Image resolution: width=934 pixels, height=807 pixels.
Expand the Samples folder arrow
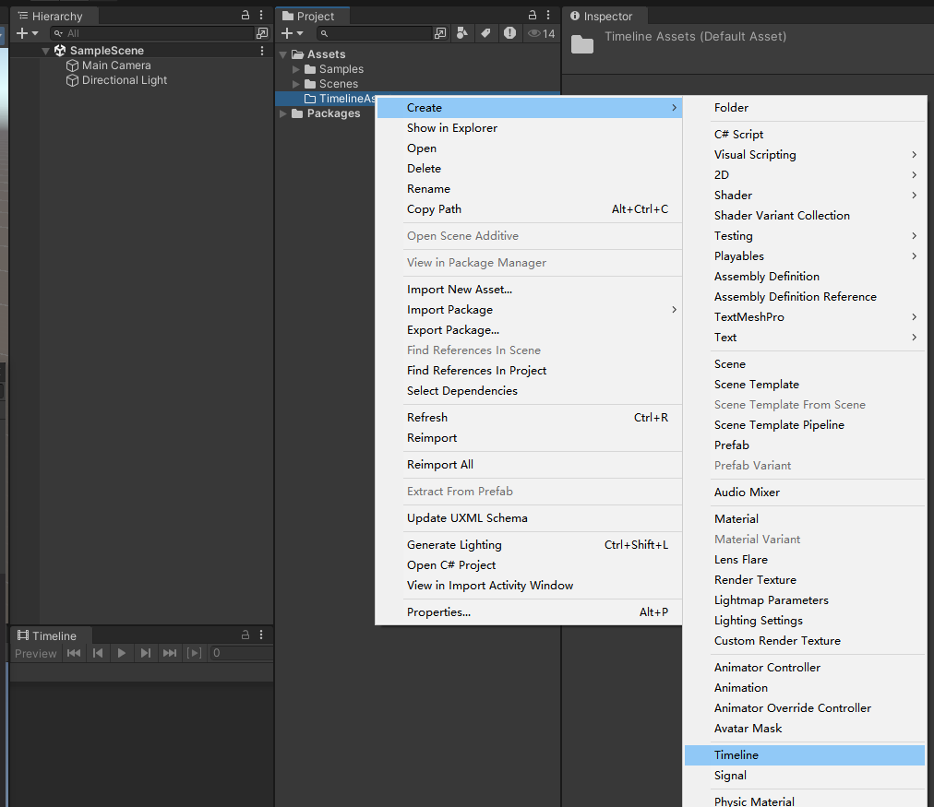296,69
